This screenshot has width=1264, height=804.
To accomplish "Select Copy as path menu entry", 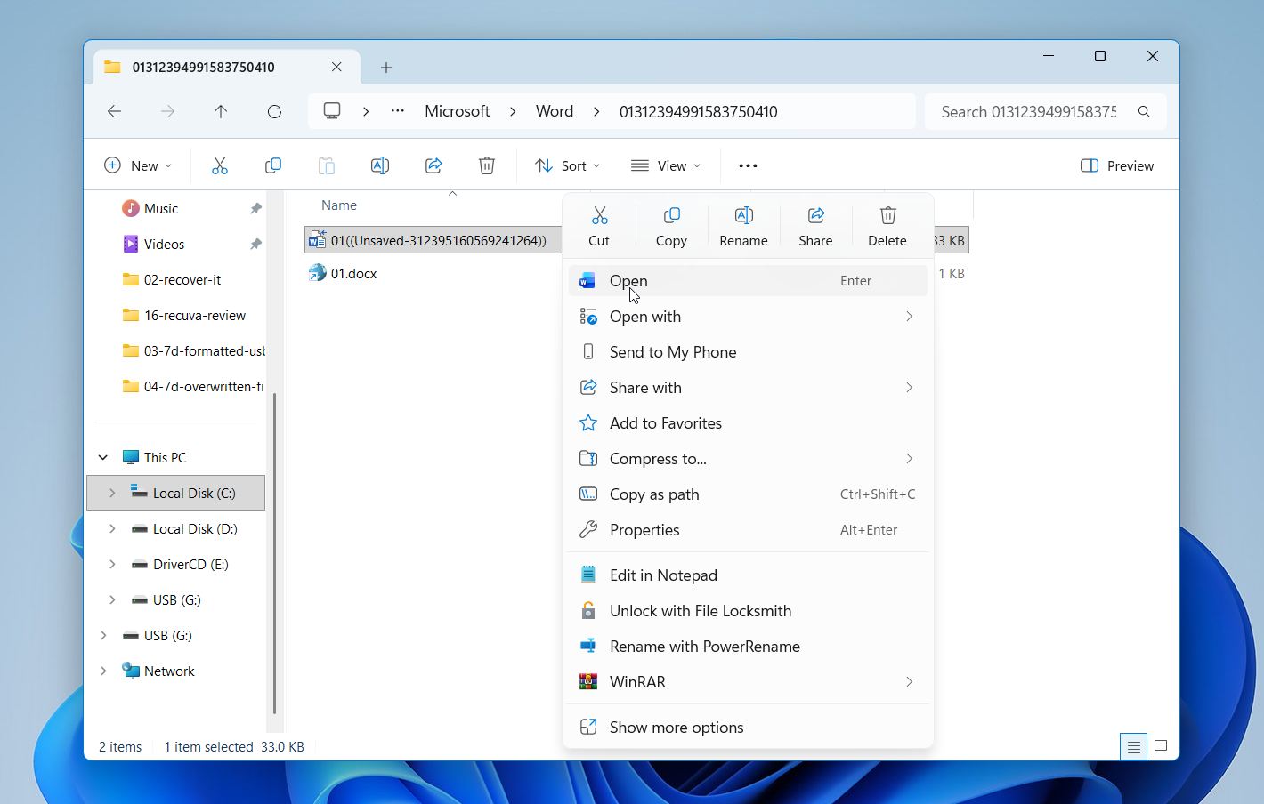I will point(654,494).
